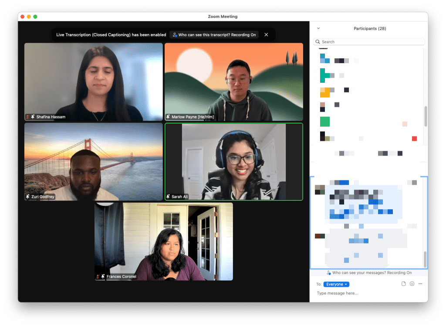Dismiss the Live Transcription notification banner
The width and height of the screenshot is (446, 326).
point(266,35)
